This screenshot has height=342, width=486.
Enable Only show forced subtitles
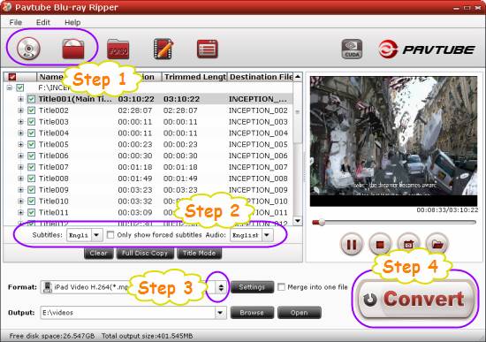click(x=110, y=235)
